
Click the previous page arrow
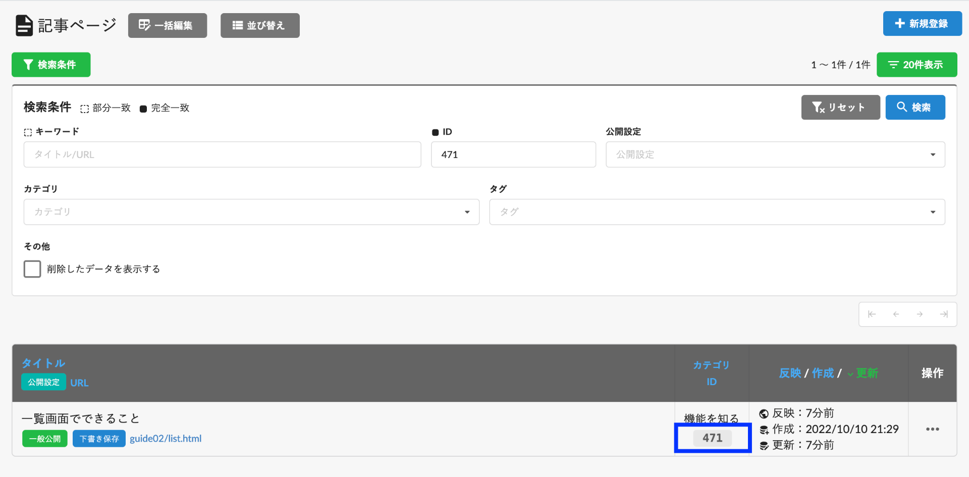click(x=896, y=314)
